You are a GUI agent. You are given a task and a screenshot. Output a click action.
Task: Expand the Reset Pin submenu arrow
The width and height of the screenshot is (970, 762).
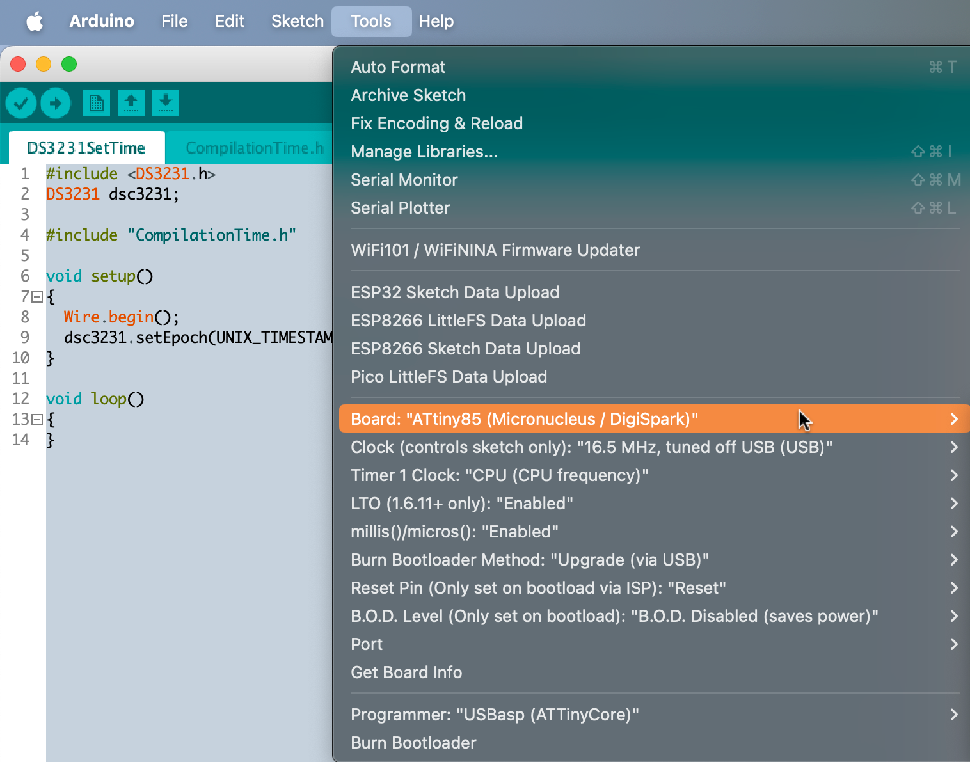tap(954, 588)
